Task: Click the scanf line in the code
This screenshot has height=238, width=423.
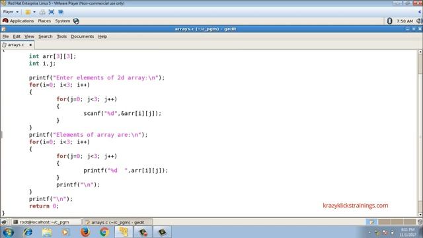Action: point(122,113)
